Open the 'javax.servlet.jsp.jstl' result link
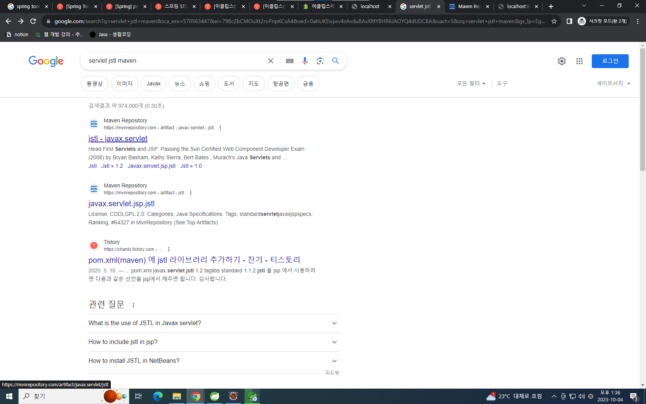The height and width of the screenshot is (404, 646). coord(122,204)
